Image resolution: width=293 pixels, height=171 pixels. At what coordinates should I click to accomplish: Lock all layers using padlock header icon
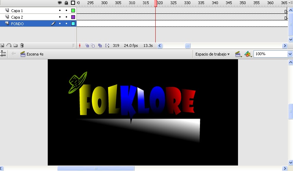tap(66, 3)
